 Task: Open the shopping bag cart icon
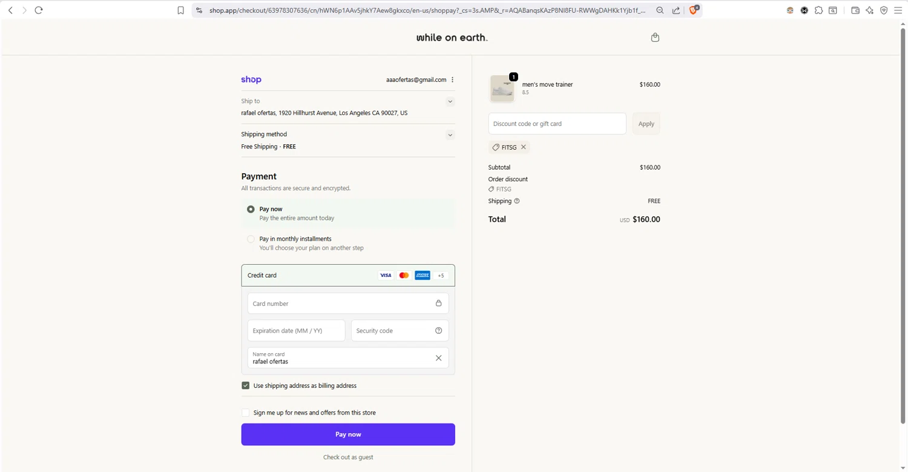655,38
